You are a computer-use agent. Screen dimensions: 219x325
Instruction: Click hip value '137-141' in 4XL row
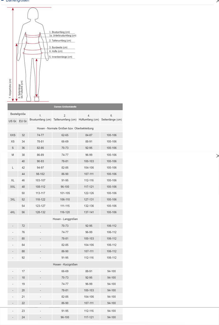click(89, 212)
